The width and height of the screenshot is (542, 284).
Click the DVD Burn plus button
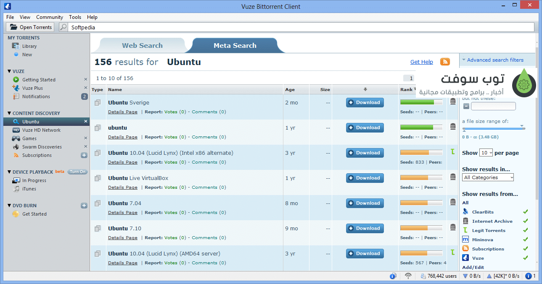tap(84, 206)
